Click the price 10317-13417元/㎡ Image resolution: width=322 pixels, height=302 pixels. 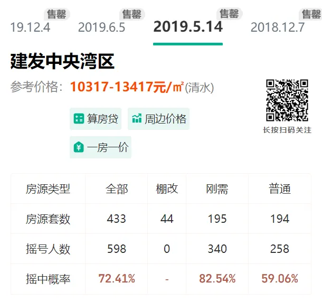[x=127, y=87]
